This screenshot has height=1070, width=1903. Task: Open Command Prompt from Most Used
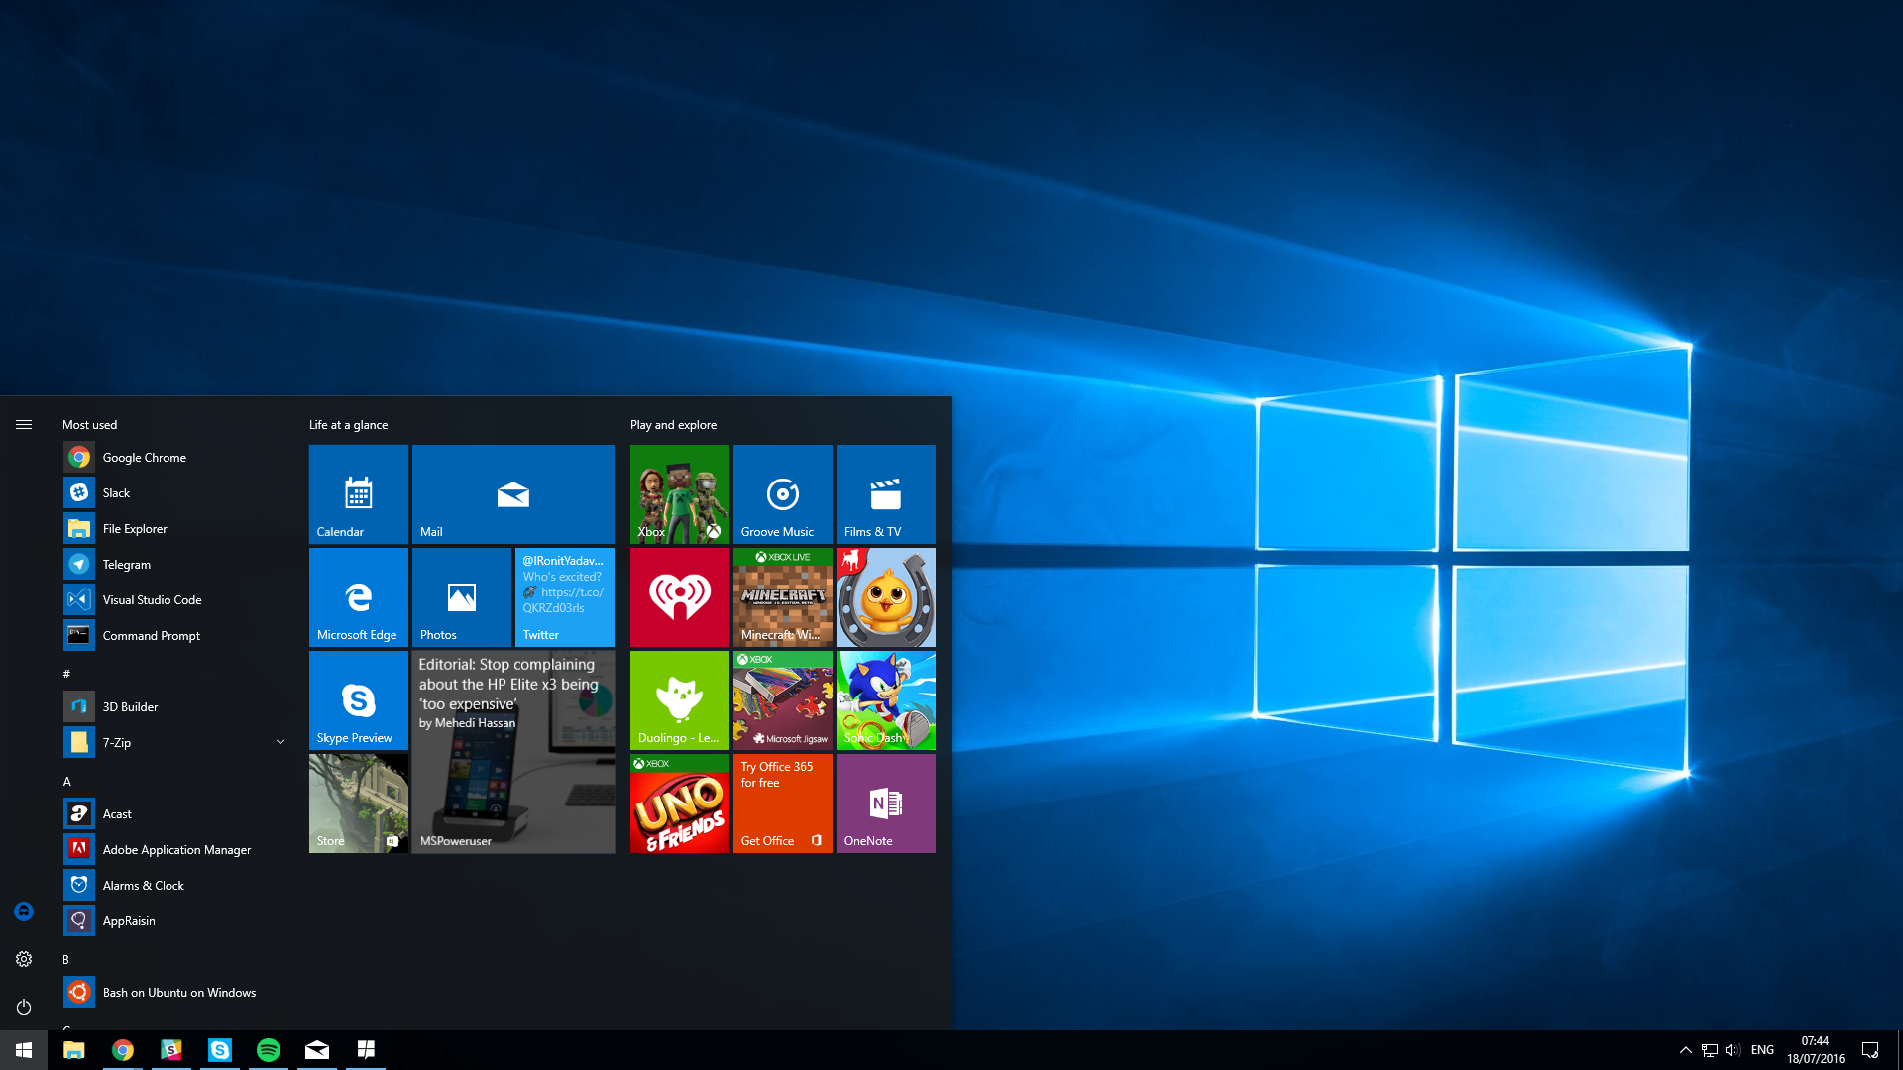coord(151,635)
